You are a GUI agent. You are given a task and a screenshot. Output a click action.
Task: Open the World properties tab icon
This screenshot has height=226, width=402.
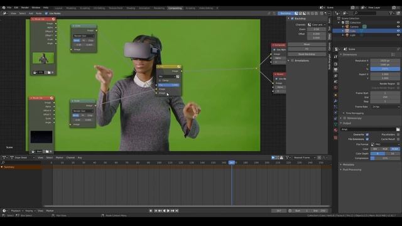coord(335,88)
